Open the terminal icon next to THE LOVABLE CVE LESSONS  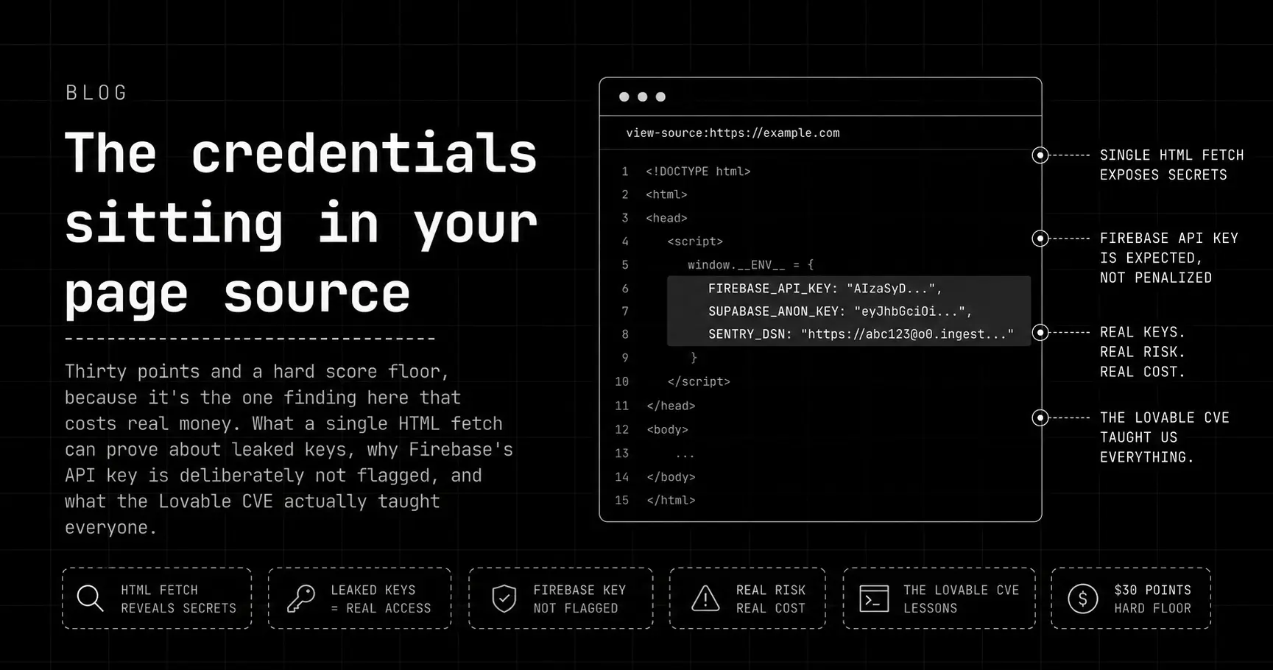pos(874,599)
